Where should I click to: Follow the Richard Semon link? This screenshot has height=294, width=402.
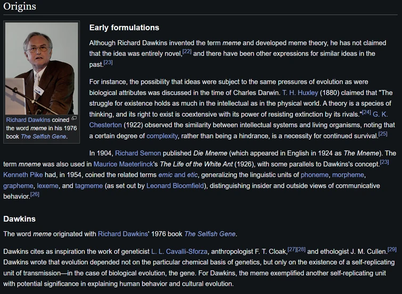(x=138, y=153)
